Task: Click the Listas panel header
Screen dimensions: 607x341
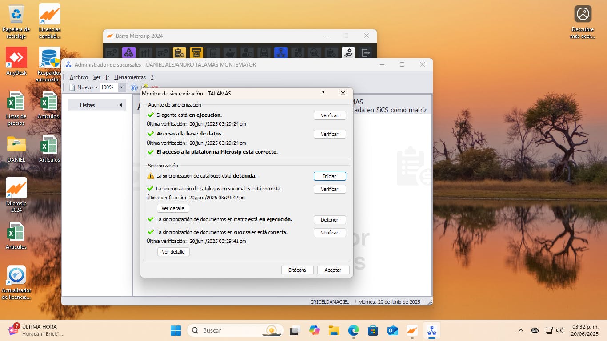Action: [97, 105]
